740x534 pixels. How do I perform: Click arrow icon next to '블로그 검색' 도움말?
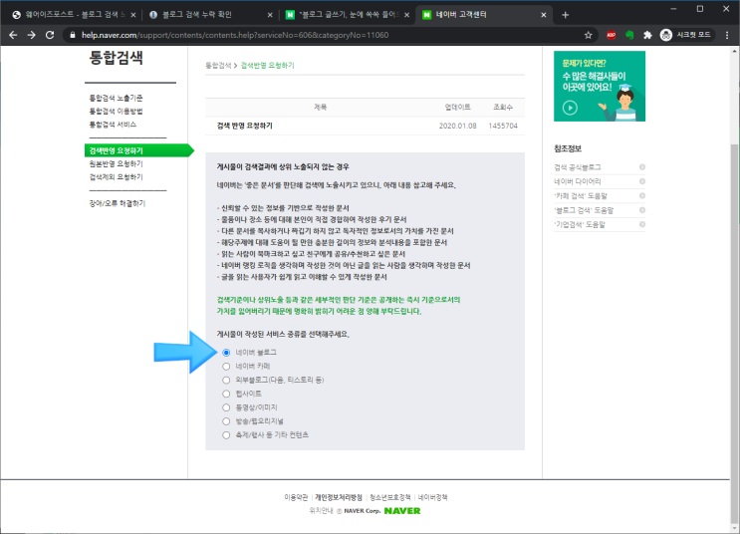coord(641,210)
